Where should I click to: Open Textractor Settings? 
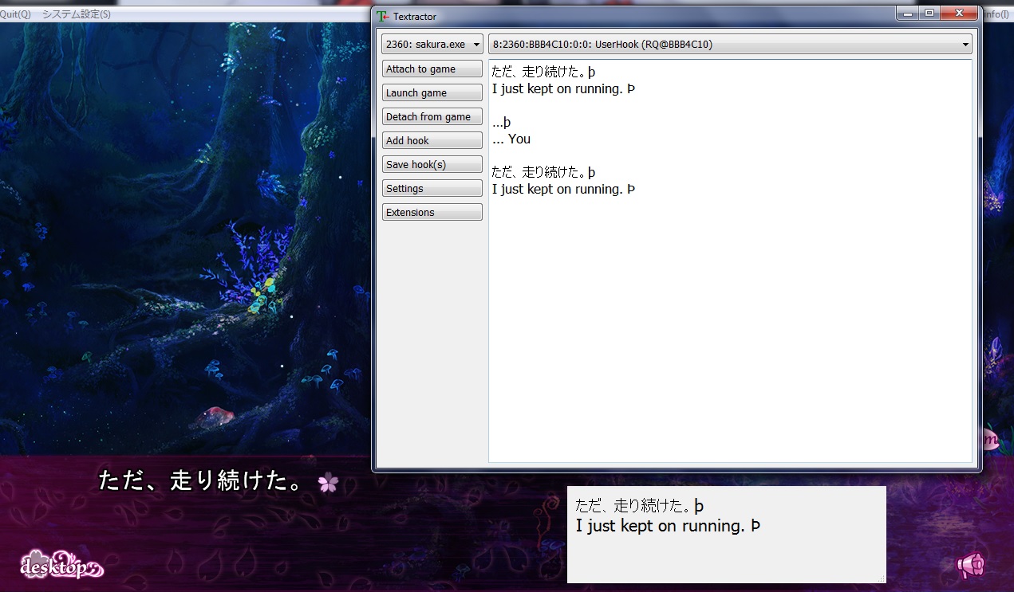click(x=432, y=189)
